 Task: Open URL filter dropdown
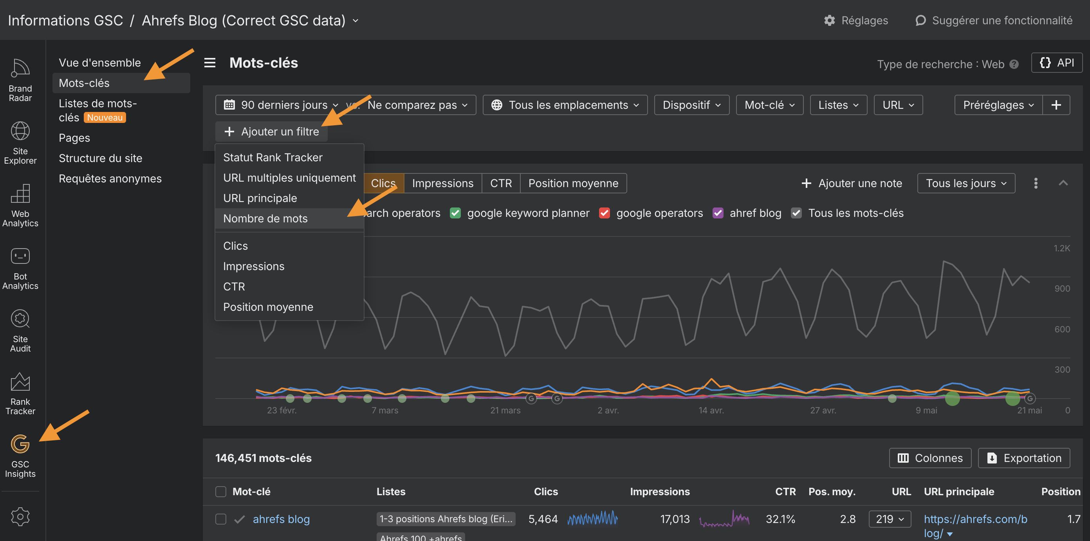(898, 105)
